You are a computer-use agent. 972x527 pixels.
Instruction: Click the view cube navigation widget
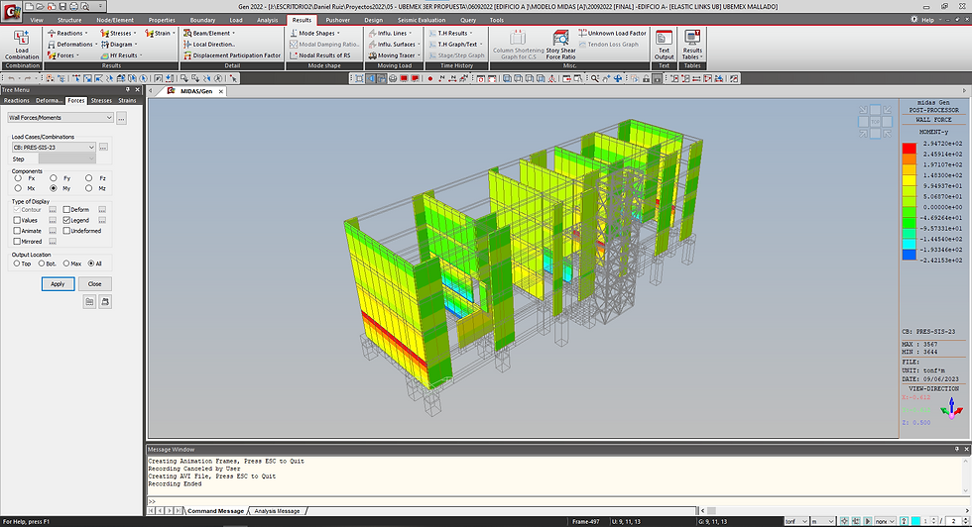coord(875,122)
